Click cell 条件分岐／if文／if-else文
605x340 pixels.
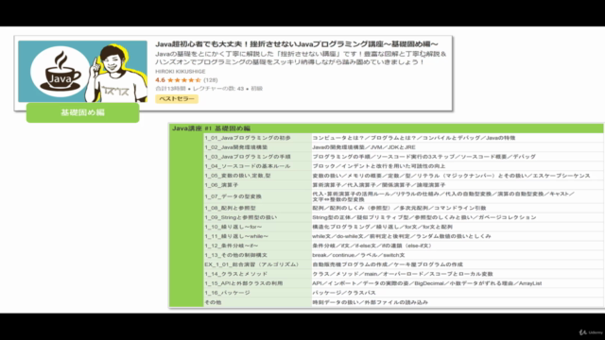click(x=458, y=246)
